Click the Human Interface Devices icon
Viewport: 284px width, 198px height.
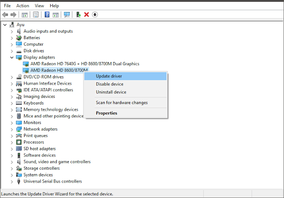coord(19,83)
